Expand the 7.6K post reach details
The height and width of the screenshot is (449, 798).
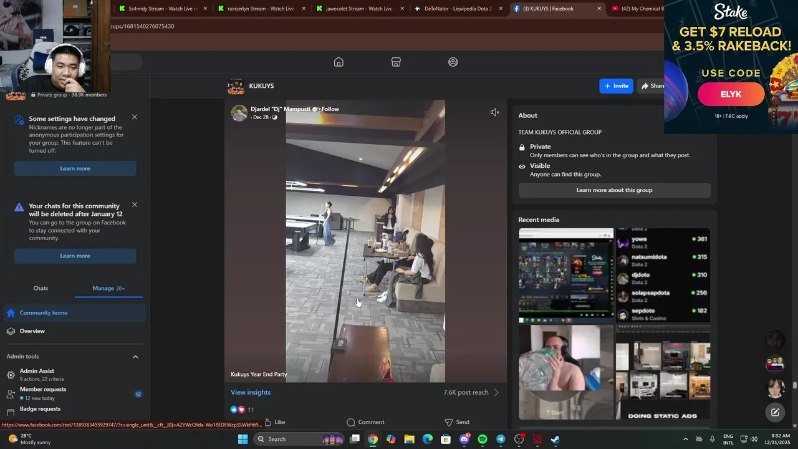[x=471, y=392]
